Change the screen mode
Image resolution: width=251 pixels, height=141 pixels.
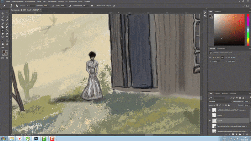coord(7,58)
